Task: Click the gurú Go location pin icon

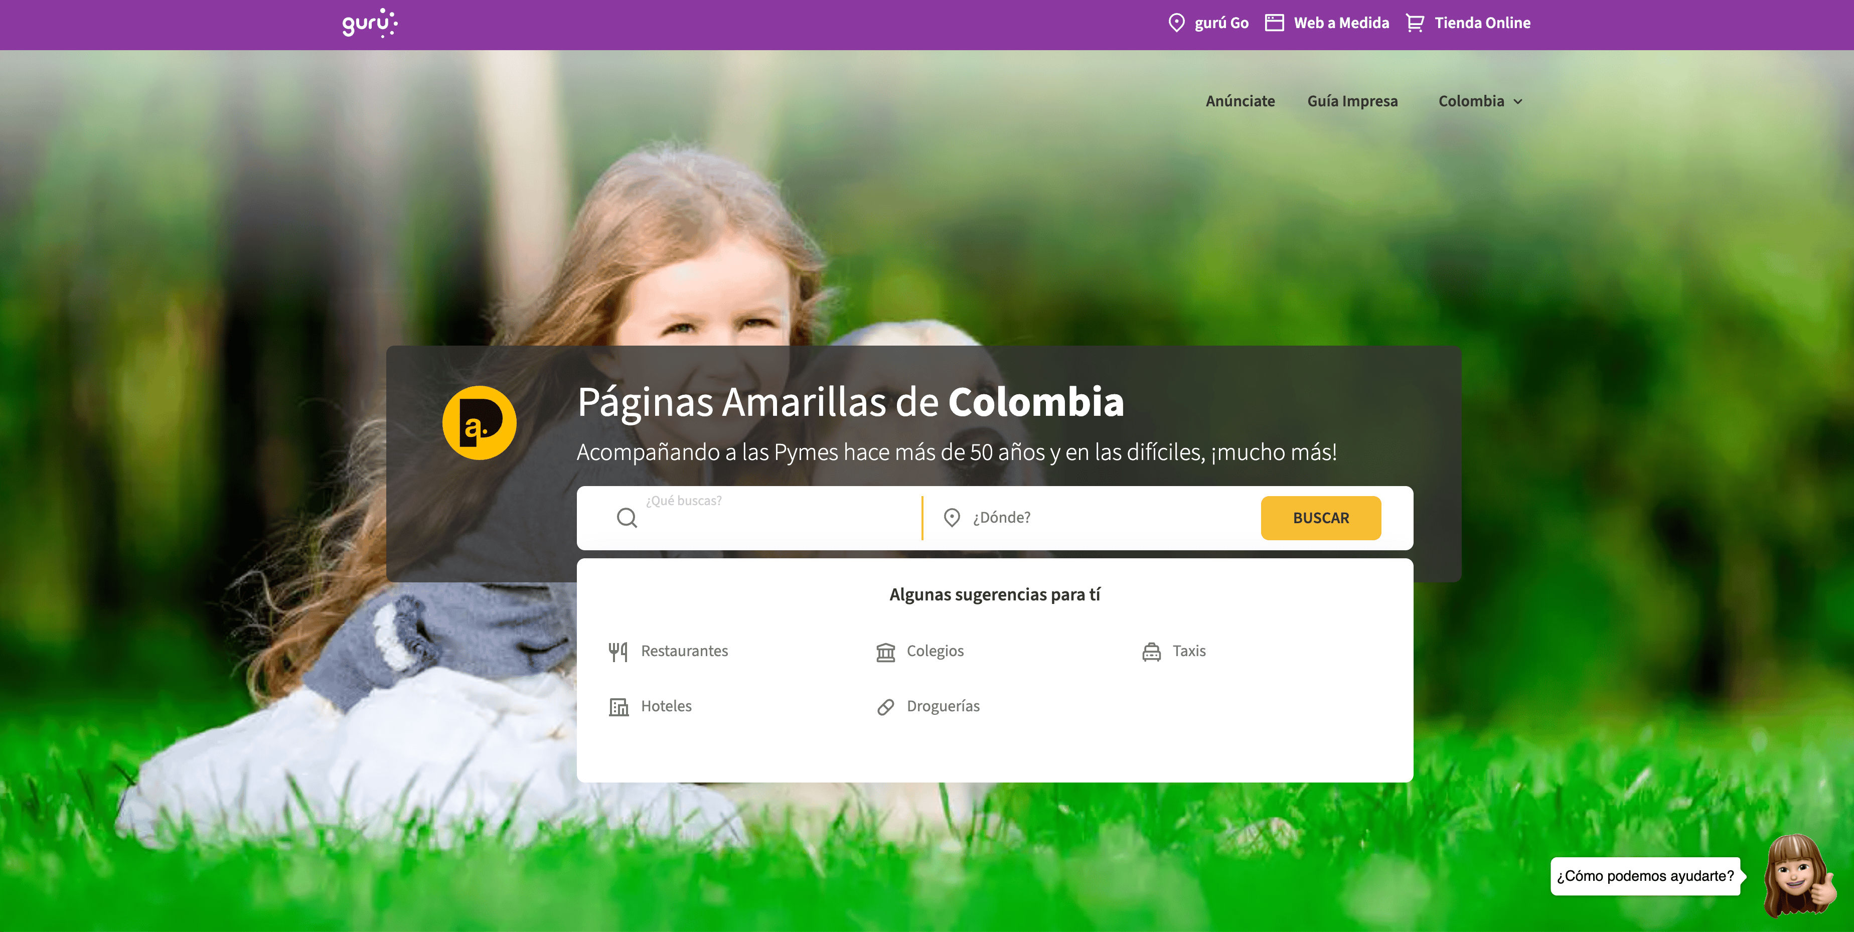Action: pyautogui.click(x=1176, y=23)
